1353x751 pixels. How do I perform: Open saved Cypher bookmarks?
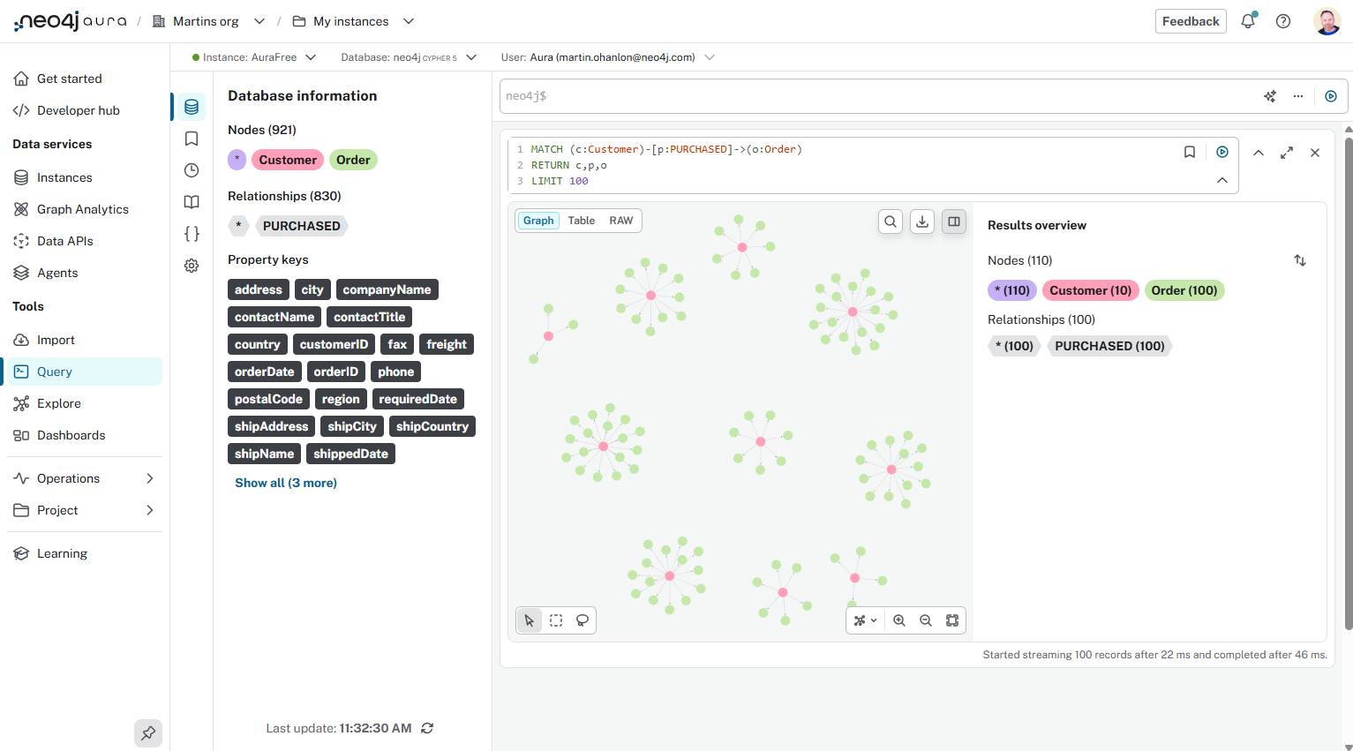click(x=192, y=139)
